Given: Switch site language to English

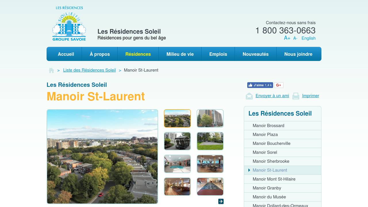Looking at the screenshot, I should coord(308,38).
